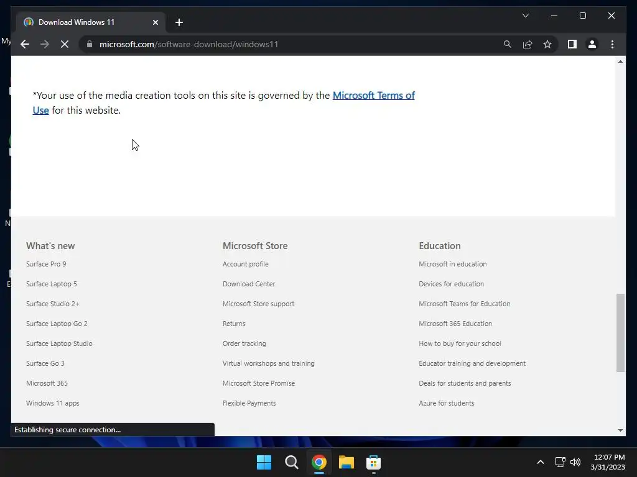Open the clock and date flyout
637x477 pixels.
608,462
